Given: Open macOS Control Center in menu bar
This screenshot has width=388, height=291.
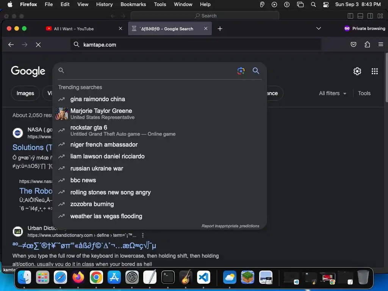Looking at the screenshot, I should point(325,5).
